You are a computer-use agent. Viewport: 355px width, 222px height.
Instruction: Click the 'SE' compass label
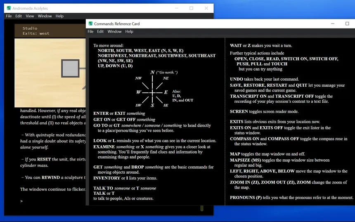[x=166, y=105]
